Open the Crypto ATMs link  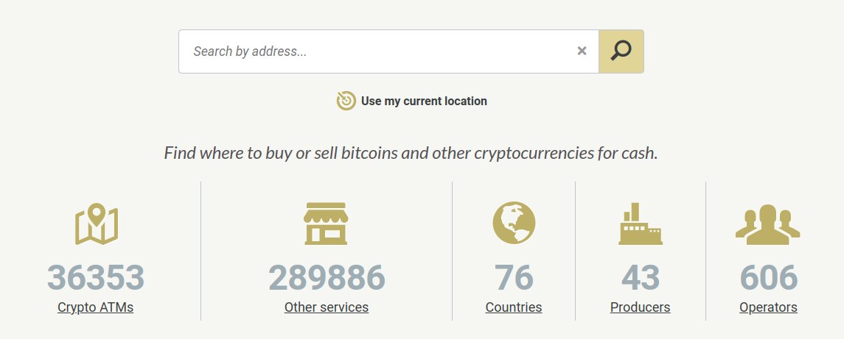[x=96, y=307]
